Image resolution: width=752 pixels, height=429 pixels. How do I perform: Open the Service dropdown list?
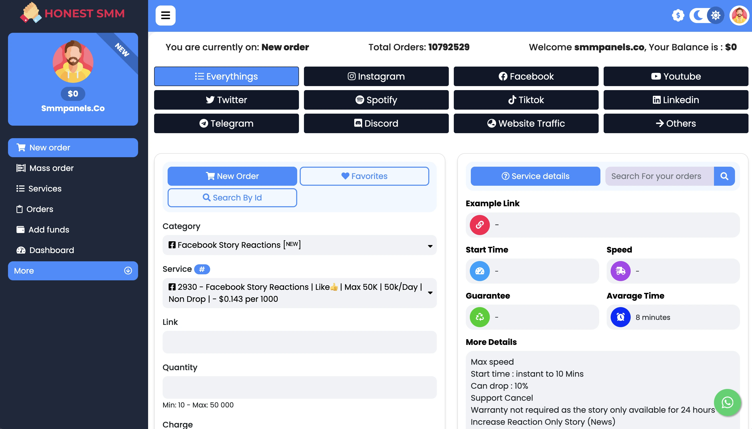(x=299, y=293)
